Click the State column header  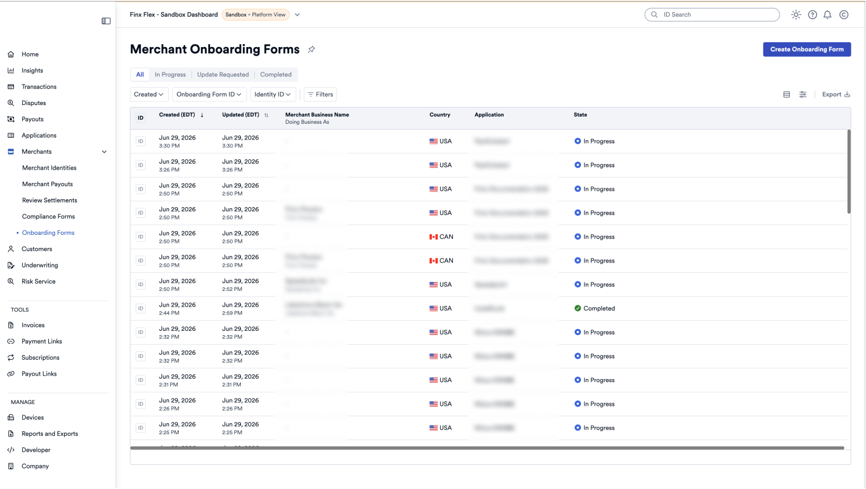click(580, 115)
